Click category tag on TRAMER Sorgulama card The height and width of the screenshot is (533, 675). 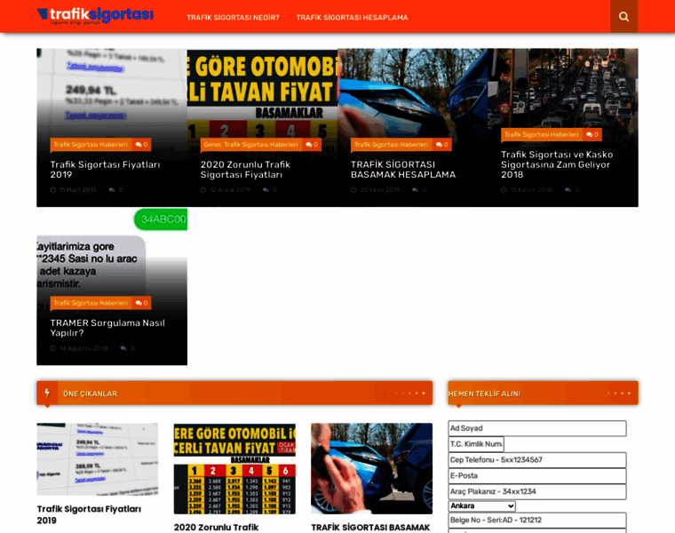(91, 303)
